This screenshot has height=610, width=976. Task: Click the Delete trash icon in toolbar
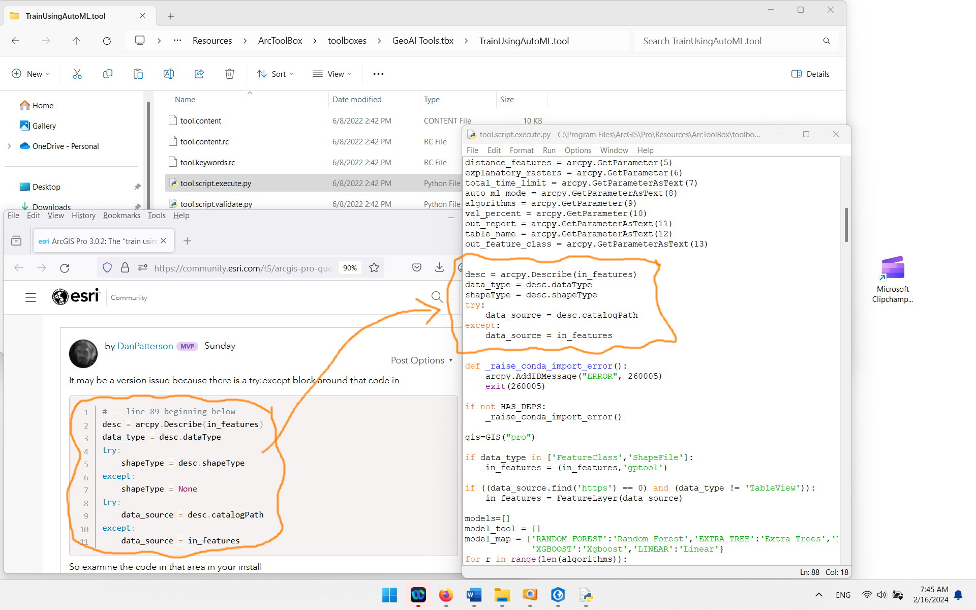click(230, 74)
